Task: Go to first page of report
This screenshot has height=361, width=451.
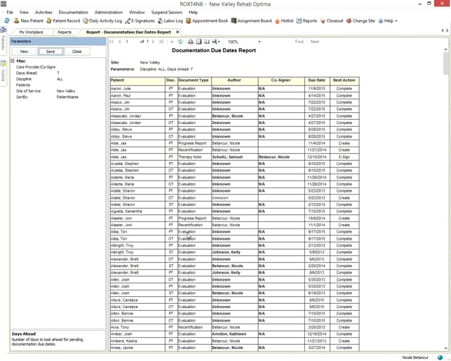Action: (x=112, y=42)
